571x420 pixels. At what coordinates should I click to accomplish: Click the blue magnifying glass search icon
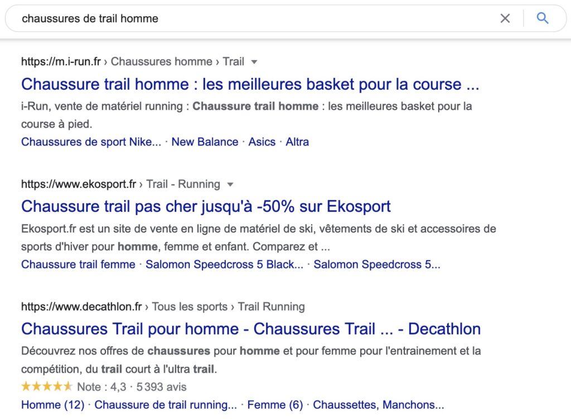(543, 18)
